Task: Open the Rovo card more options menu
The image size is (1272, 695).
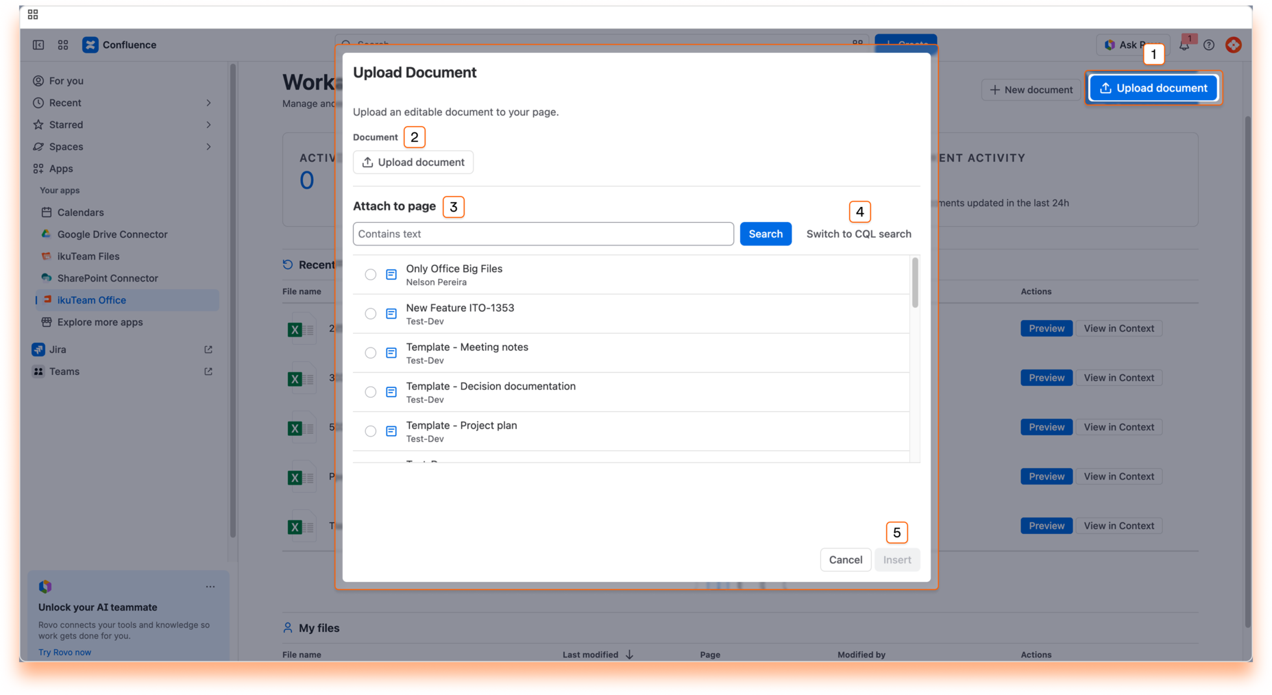Action: pos(210,587)
